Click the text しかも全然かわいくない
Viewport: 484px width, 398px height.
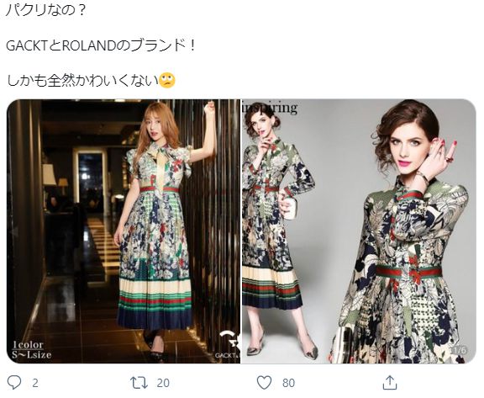[x=82, y=81]
